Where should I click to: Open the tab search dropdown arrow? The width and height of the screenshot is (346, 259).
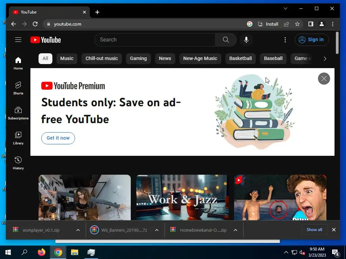pos(285,8)
